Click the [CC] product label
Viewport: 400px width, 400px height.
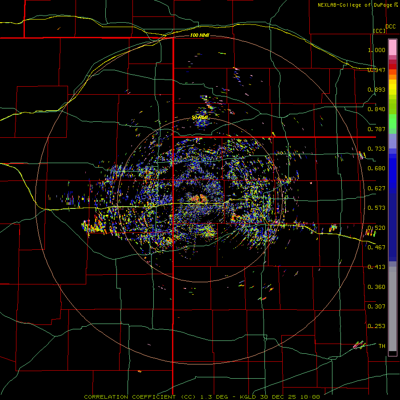[380, 31]
